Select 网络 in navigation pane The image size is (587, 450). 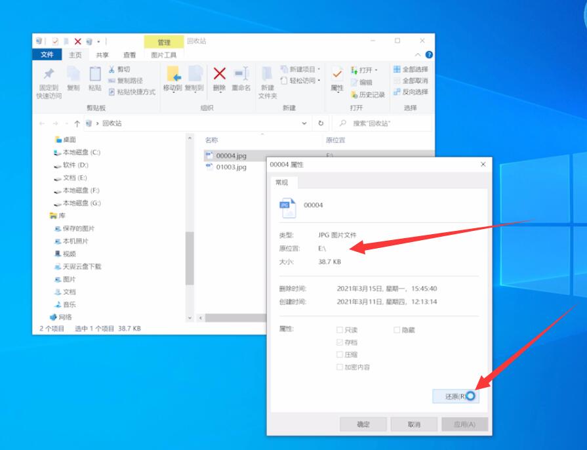click(61, 317)
